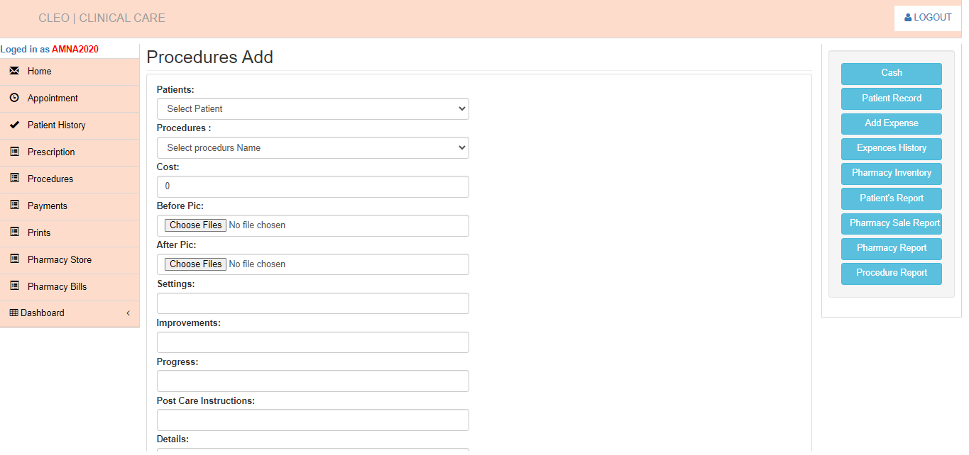This screenshot has height=455, width=969.
Task: Click Choose Files for After Pic
Action: point(195,264)
